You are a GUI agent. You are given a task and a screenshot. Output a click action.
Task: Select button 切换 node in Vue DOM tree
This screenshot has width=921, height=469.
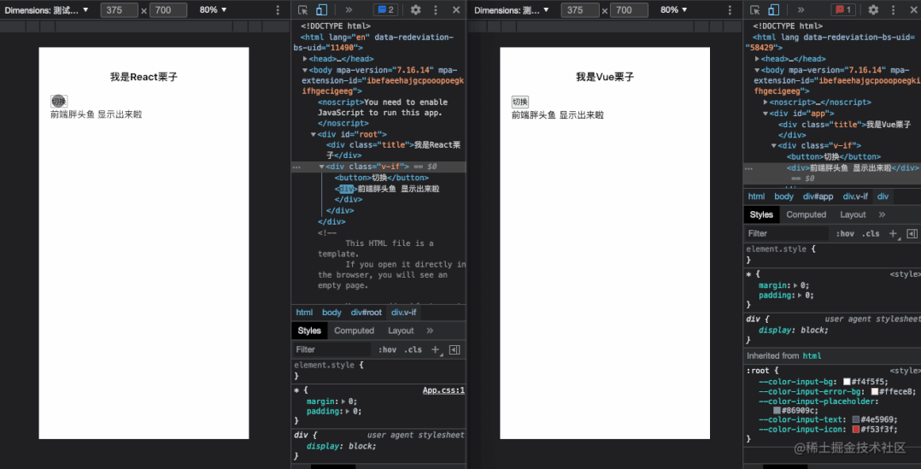(834, 156)
